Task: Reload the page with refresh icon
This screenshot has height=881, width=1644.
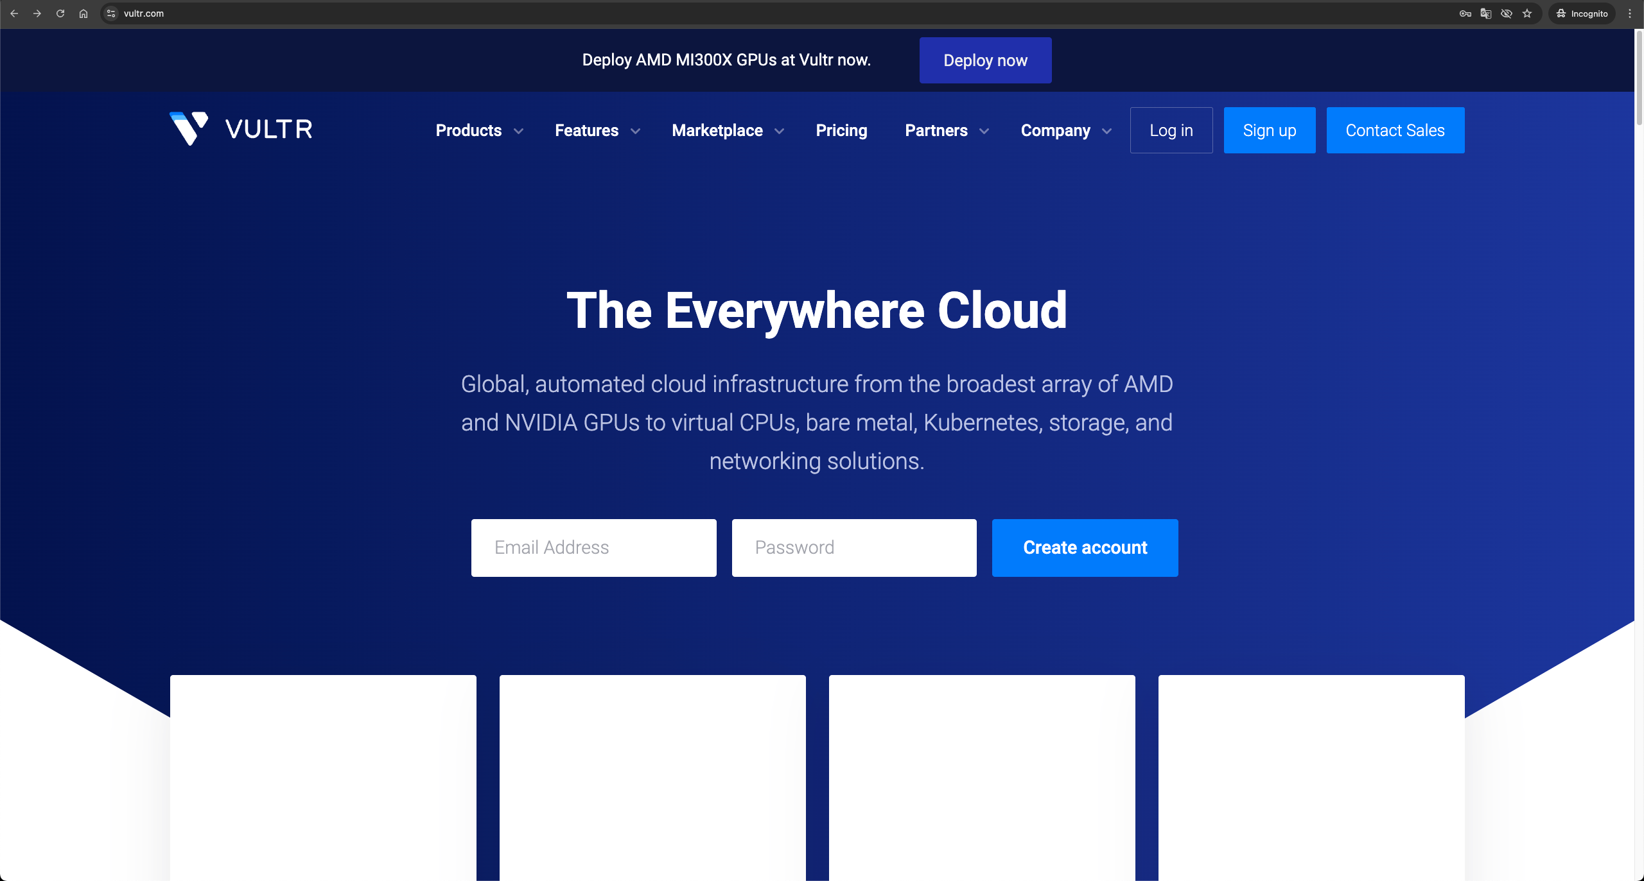Action: (x=60, y=13)
